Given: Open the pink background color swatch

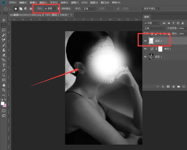Looking at the screenshot, I should [5, 105].
